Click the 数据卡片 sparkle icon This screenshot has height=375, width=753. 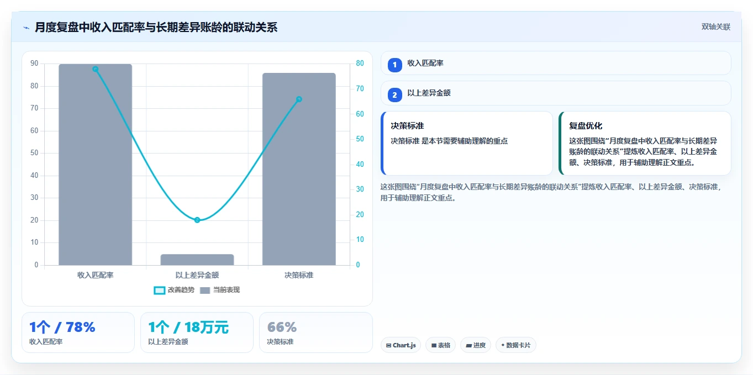click(503, 345)
